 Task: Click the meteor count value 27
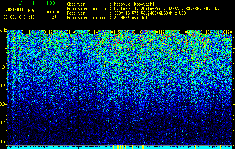pos(54,17)
